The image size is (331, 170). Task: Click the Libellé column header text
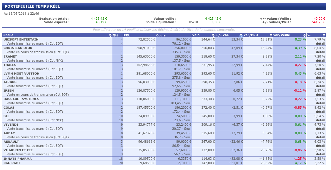[8, 35]
